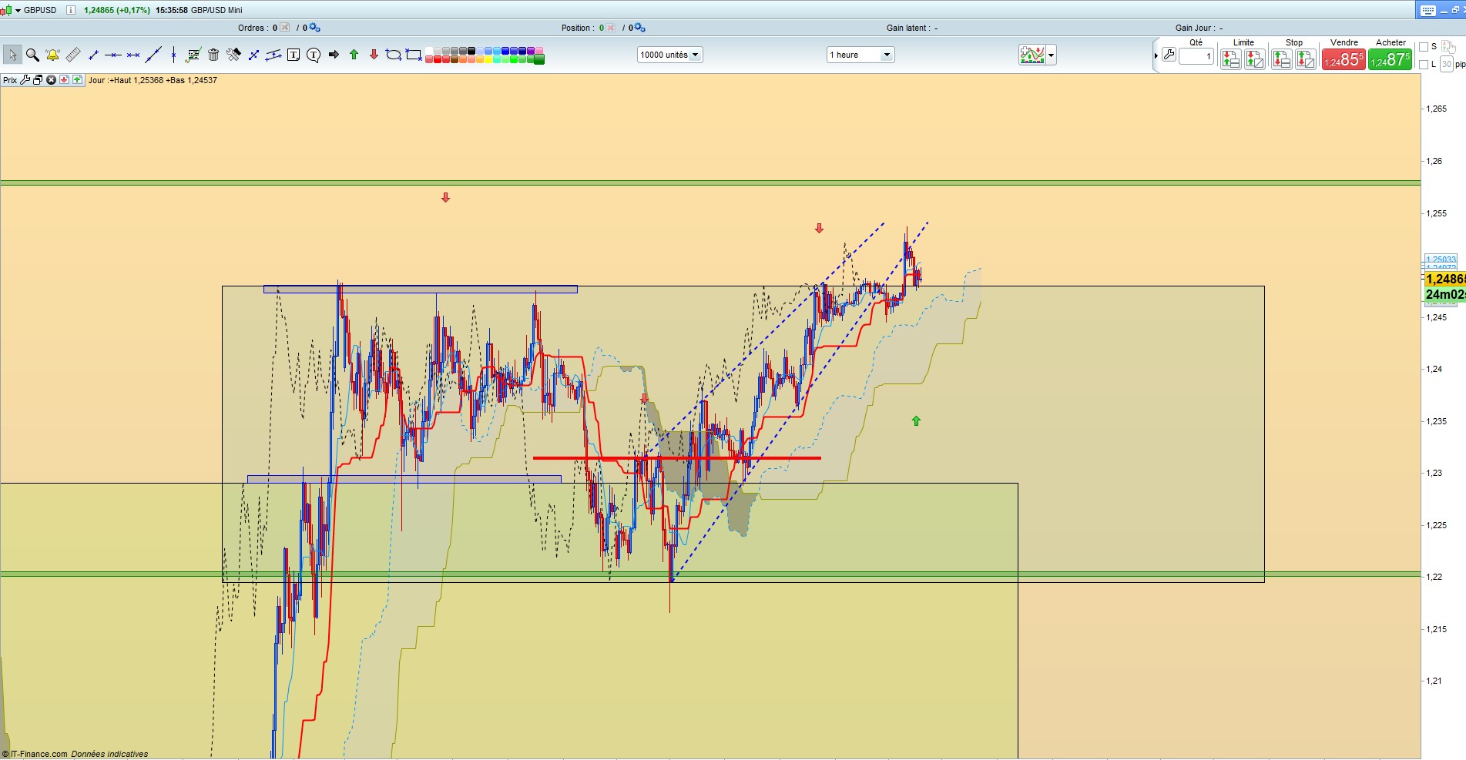This screenshot has width=1466, height=760.
Task: Pick the green up arrow drawing tool
Action: [x=354, y=55]
